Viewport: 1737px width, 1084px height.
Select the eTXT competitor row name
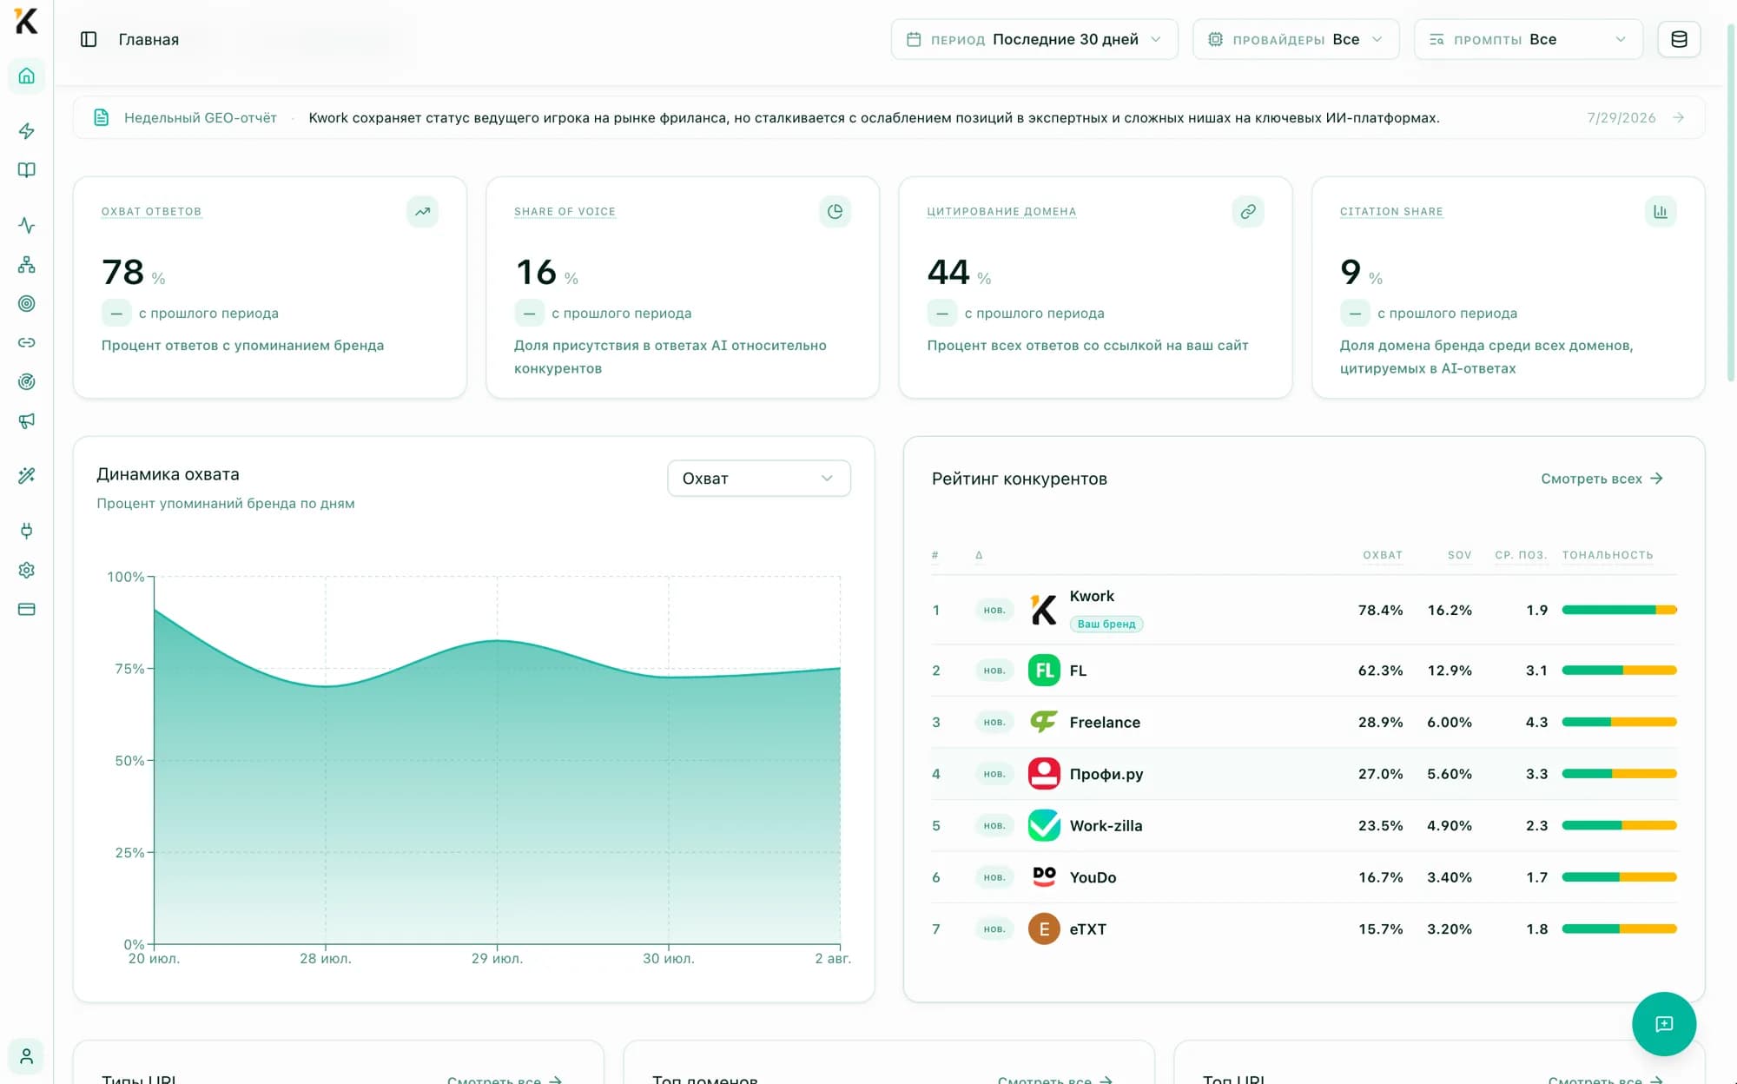coord(1087,929)
